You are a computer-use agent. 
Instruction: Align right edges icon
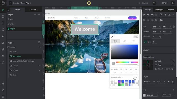pyautogui.click(x=152, y=15)
